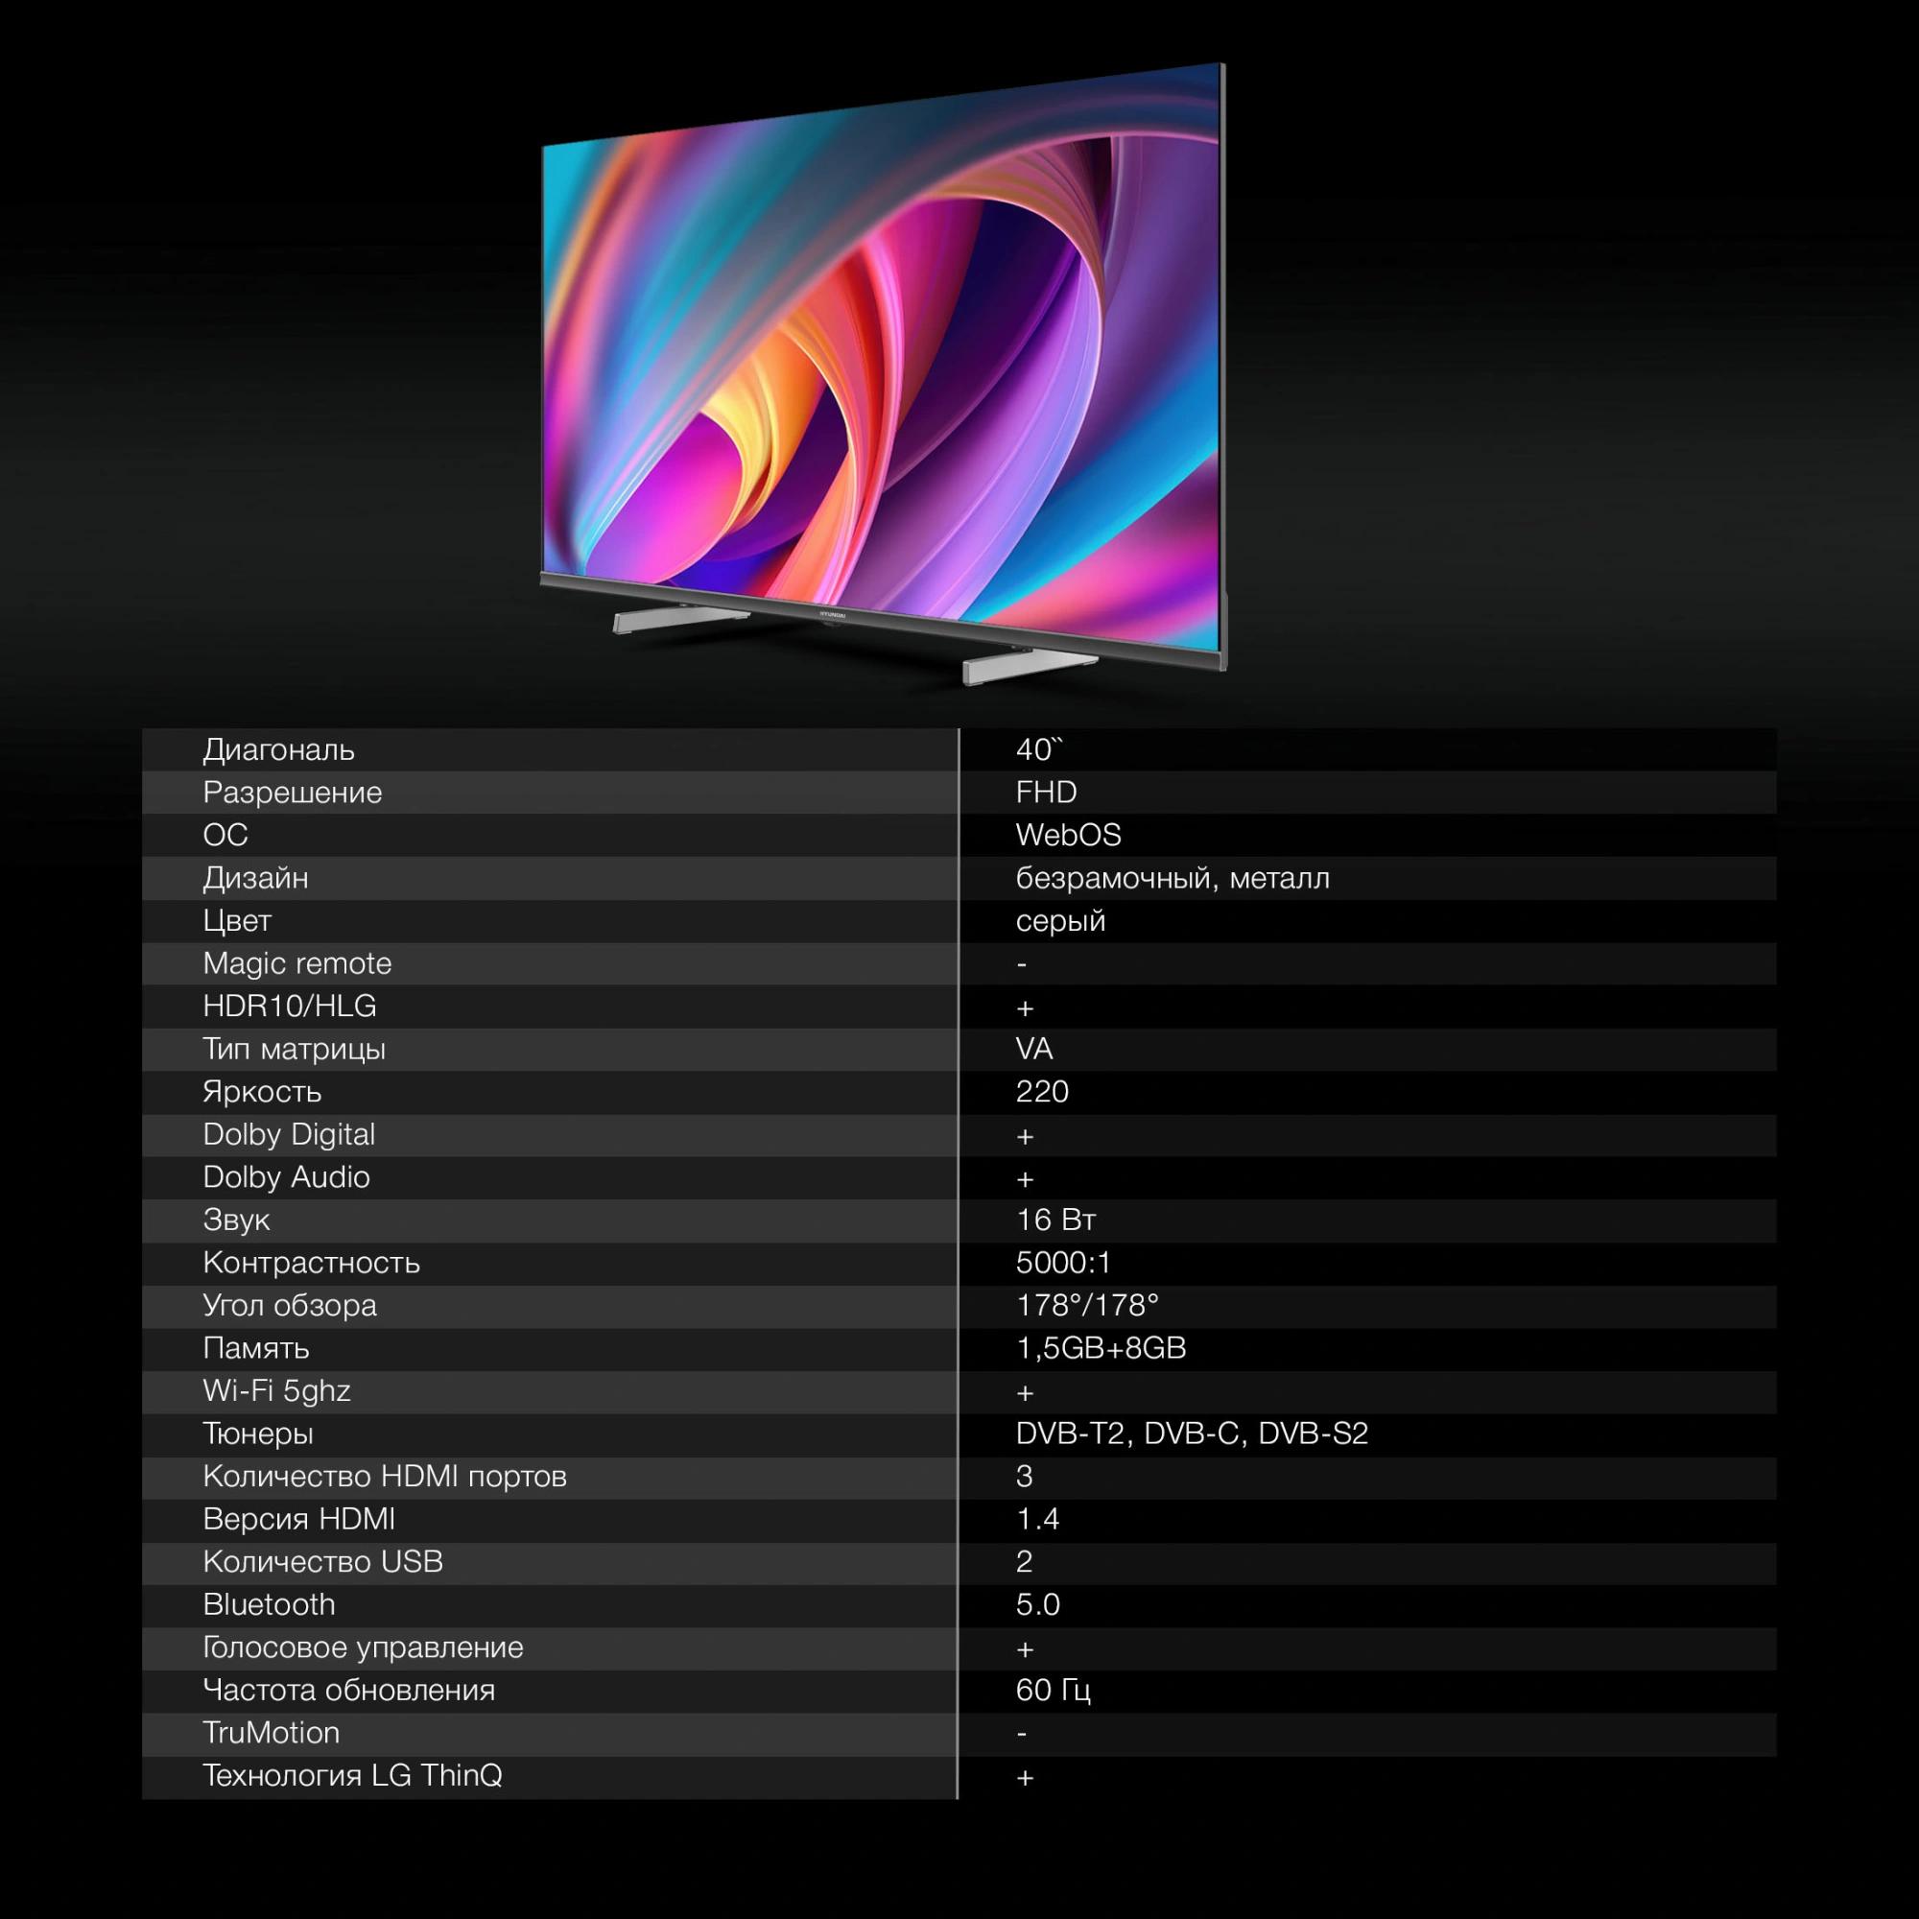Click the Голосовое управление plus sign
This screenshot has height=1919, width=1919.
pyautogui.click(x=1025, y=1648)
